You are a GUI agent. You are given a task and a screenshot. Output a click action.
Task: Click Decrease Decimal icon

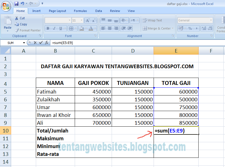click(x=210, y=28)
